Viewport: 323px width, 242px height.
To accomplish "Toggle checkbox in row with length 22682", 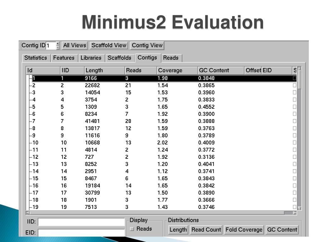I will [x=295, y=85].
